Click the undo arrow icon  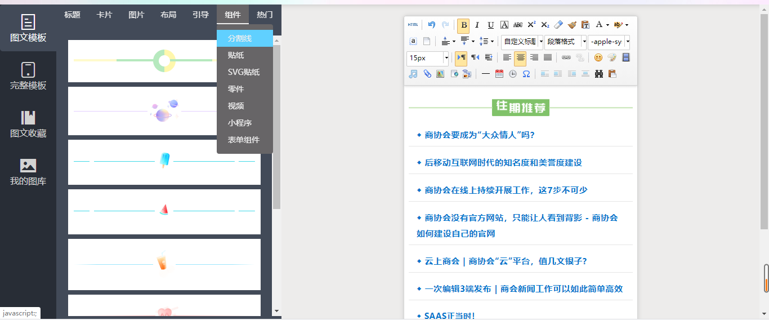(x=432, y=25)
